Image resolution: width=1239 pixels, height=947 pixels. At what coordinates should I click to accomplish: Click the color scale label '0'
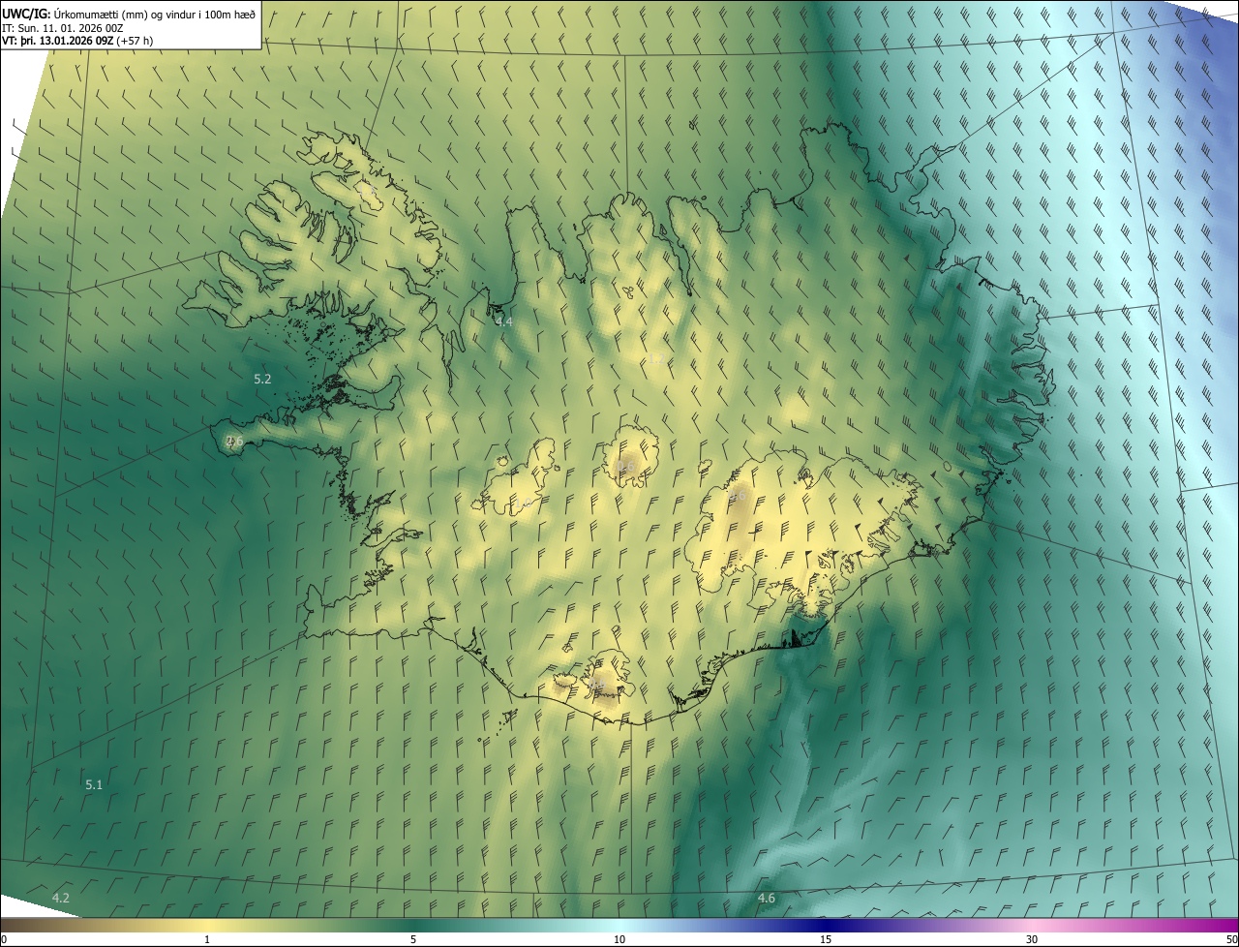click(4, 939)
